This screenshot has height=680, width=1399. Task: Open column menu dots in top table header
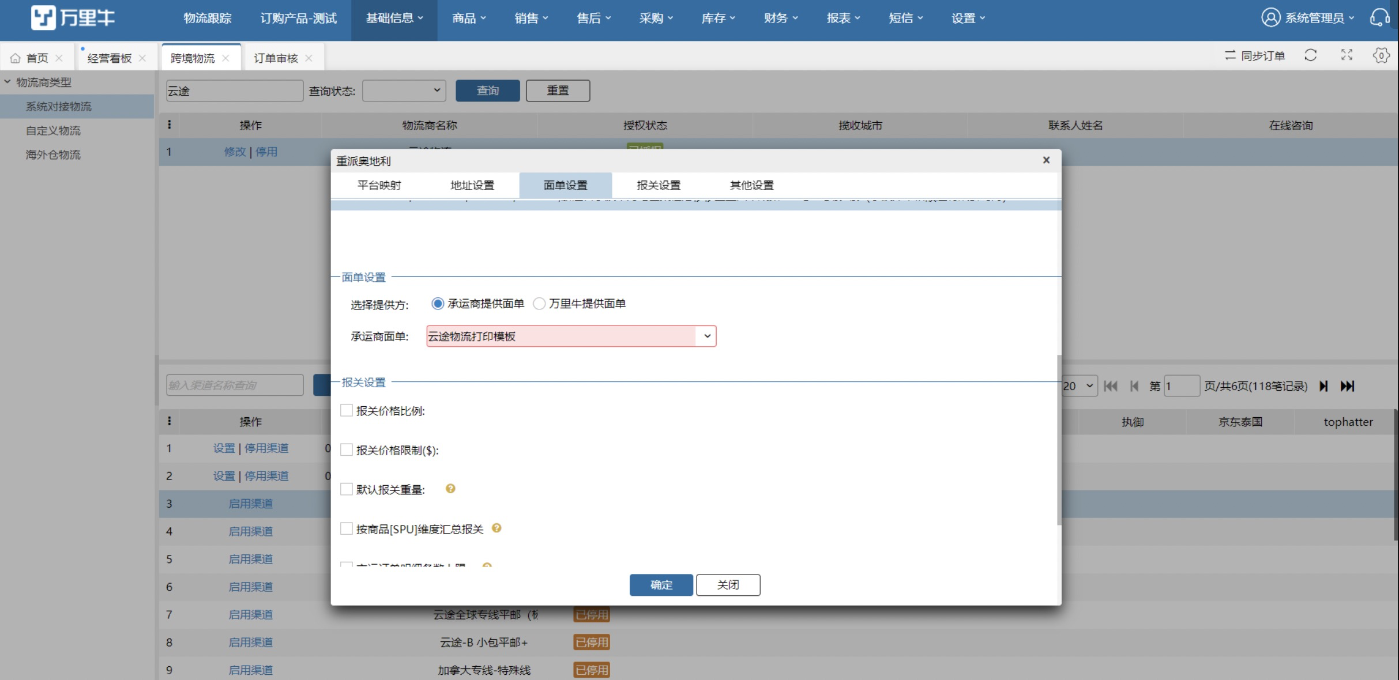pos(169,124)
